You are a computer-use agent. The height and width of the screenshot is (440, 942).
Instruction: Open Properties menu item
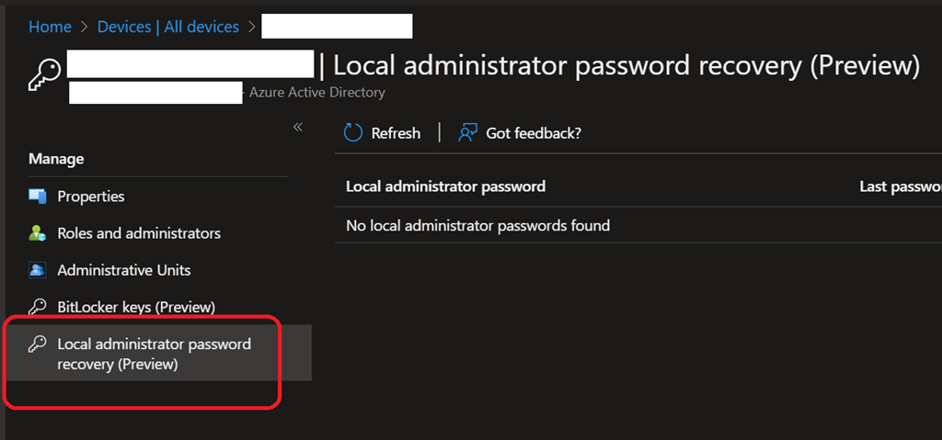click(91, 197)
